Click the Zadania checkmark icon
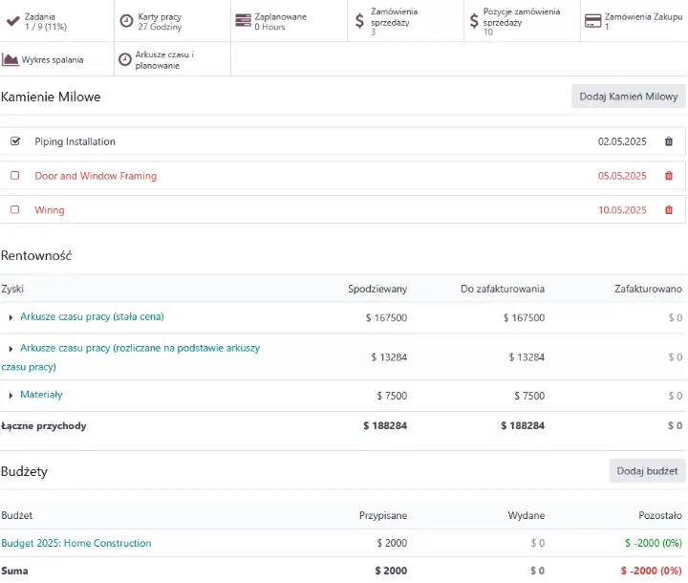 click(x=13, y=21)
